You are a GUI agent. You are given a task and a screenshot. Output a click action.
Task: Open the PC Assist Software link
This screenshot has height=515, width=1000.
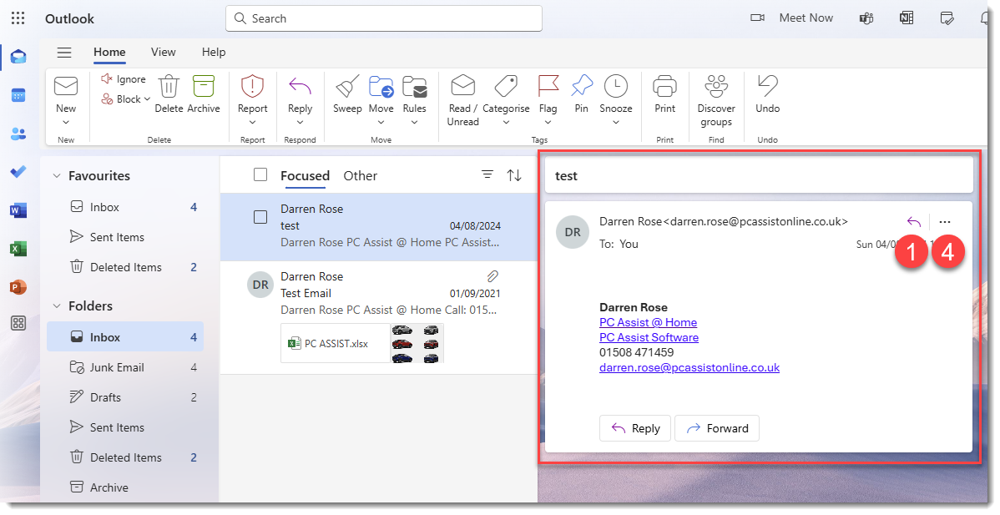[649, 337]
